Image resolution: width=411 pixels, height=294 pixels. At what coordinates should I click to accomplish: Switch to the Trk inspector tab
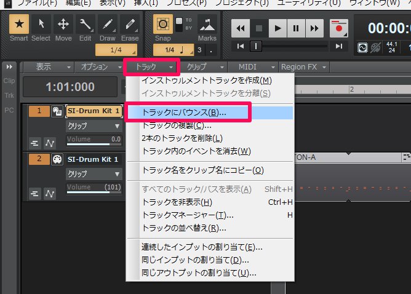[x=9, y=95]
